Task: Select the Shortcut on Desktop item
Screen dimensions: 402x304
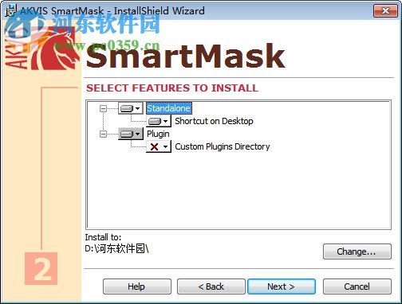Action: click(x=214, y=121)
